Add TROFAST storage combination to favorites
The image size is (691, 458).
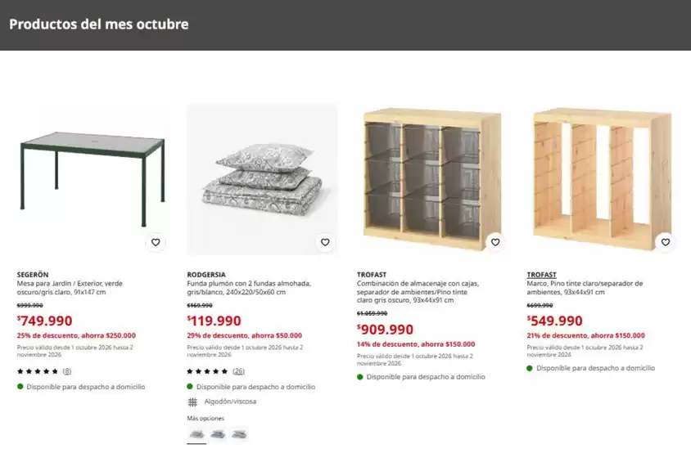click(x=495, y=242)
